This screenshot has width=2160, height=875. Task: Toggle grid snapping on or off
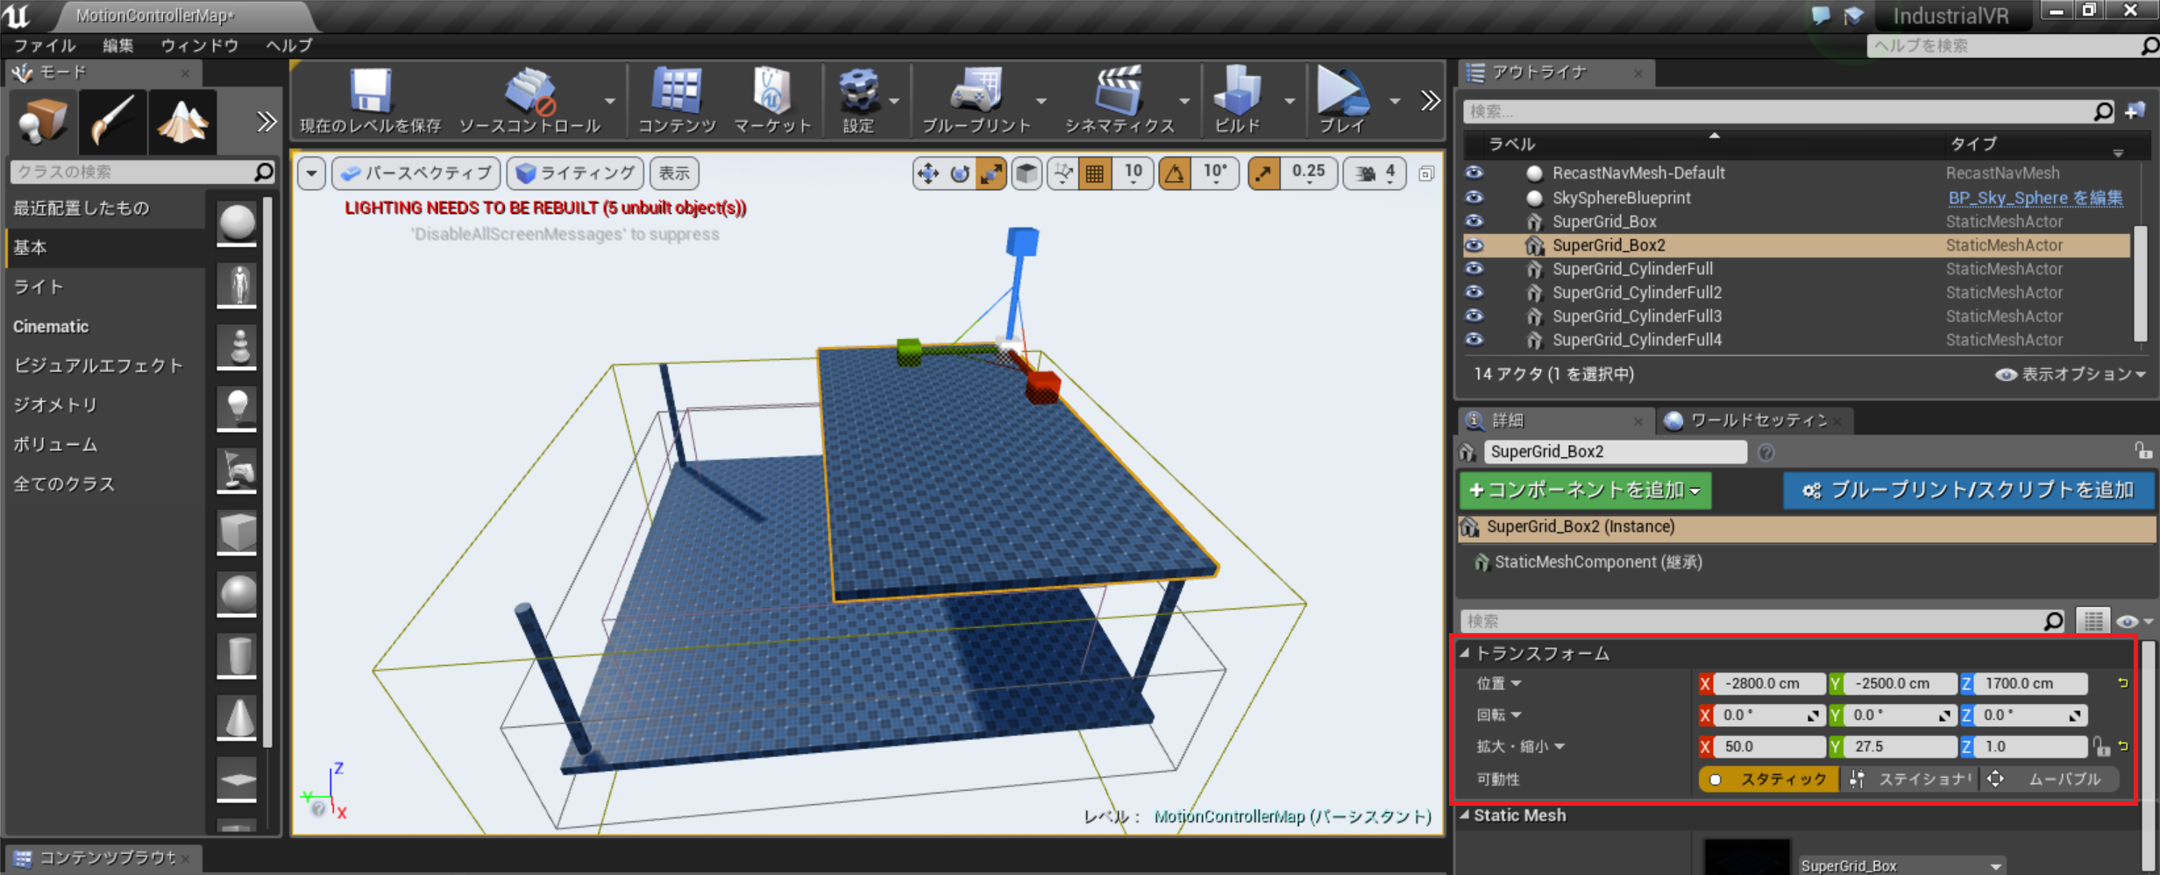point(1095,173)
